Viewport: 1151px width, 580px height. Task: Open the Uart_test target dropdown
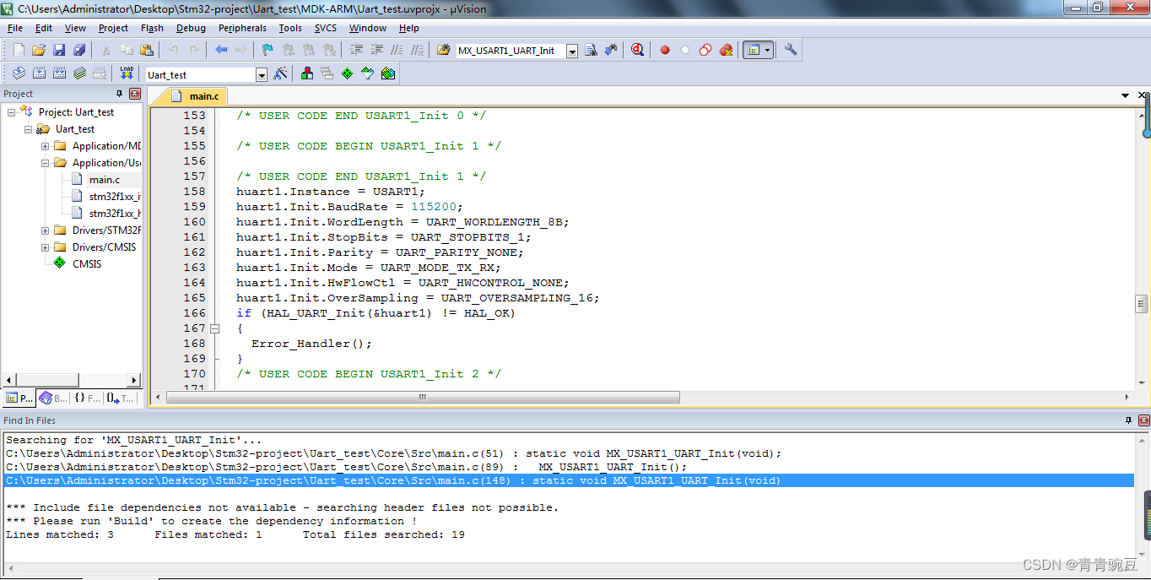pyautogui.click(x=261, y=75)
